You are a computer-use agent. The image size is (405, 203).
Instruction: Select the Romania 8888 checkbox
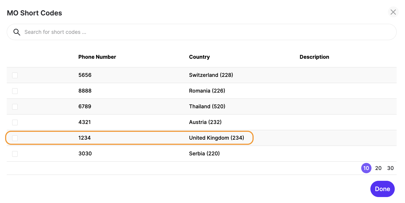click(15, 91)
